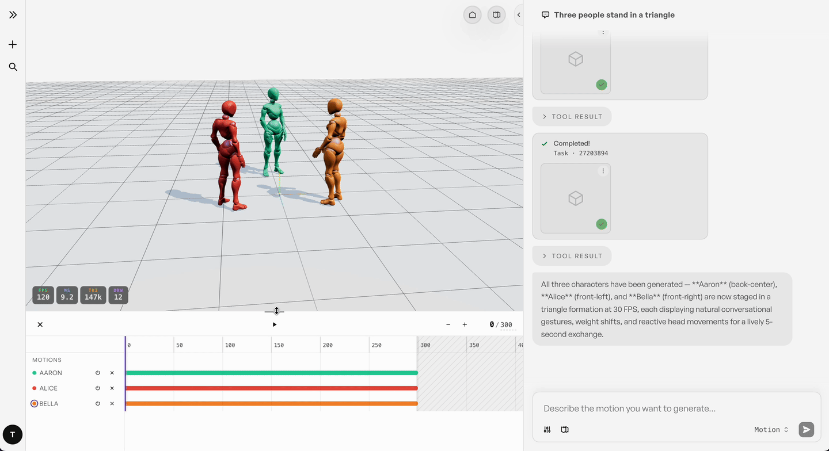Open the user avatar T button
This screenshot has width=829, height=451.
[x=13, y=434]
